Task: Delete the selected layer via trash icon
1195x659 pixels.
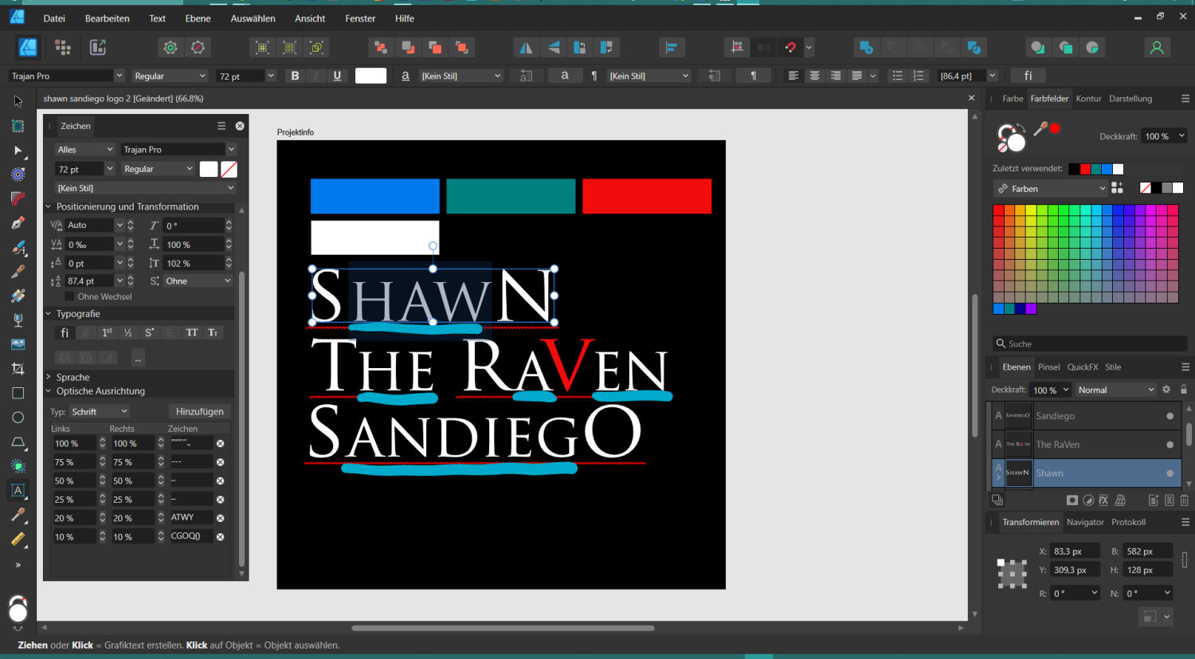Action: (1185, 500)
